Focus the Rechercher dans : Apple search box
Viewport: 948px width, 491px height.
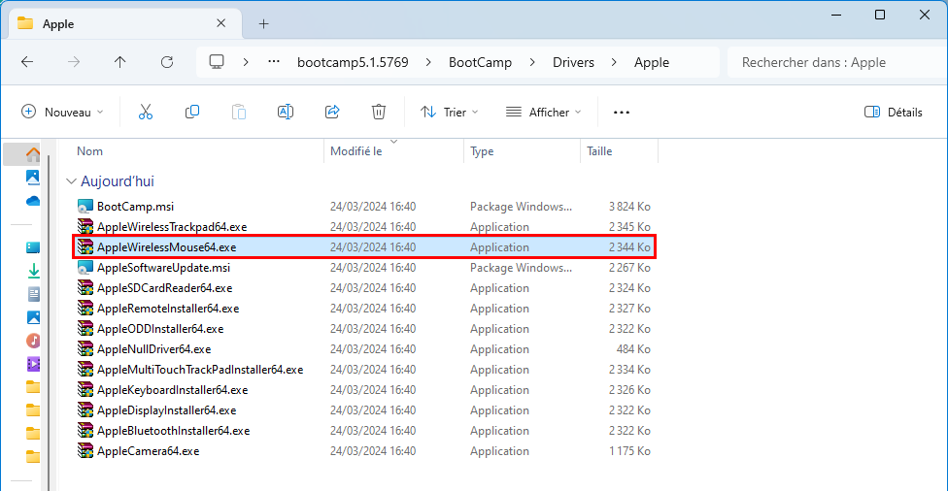pos(837,62)
